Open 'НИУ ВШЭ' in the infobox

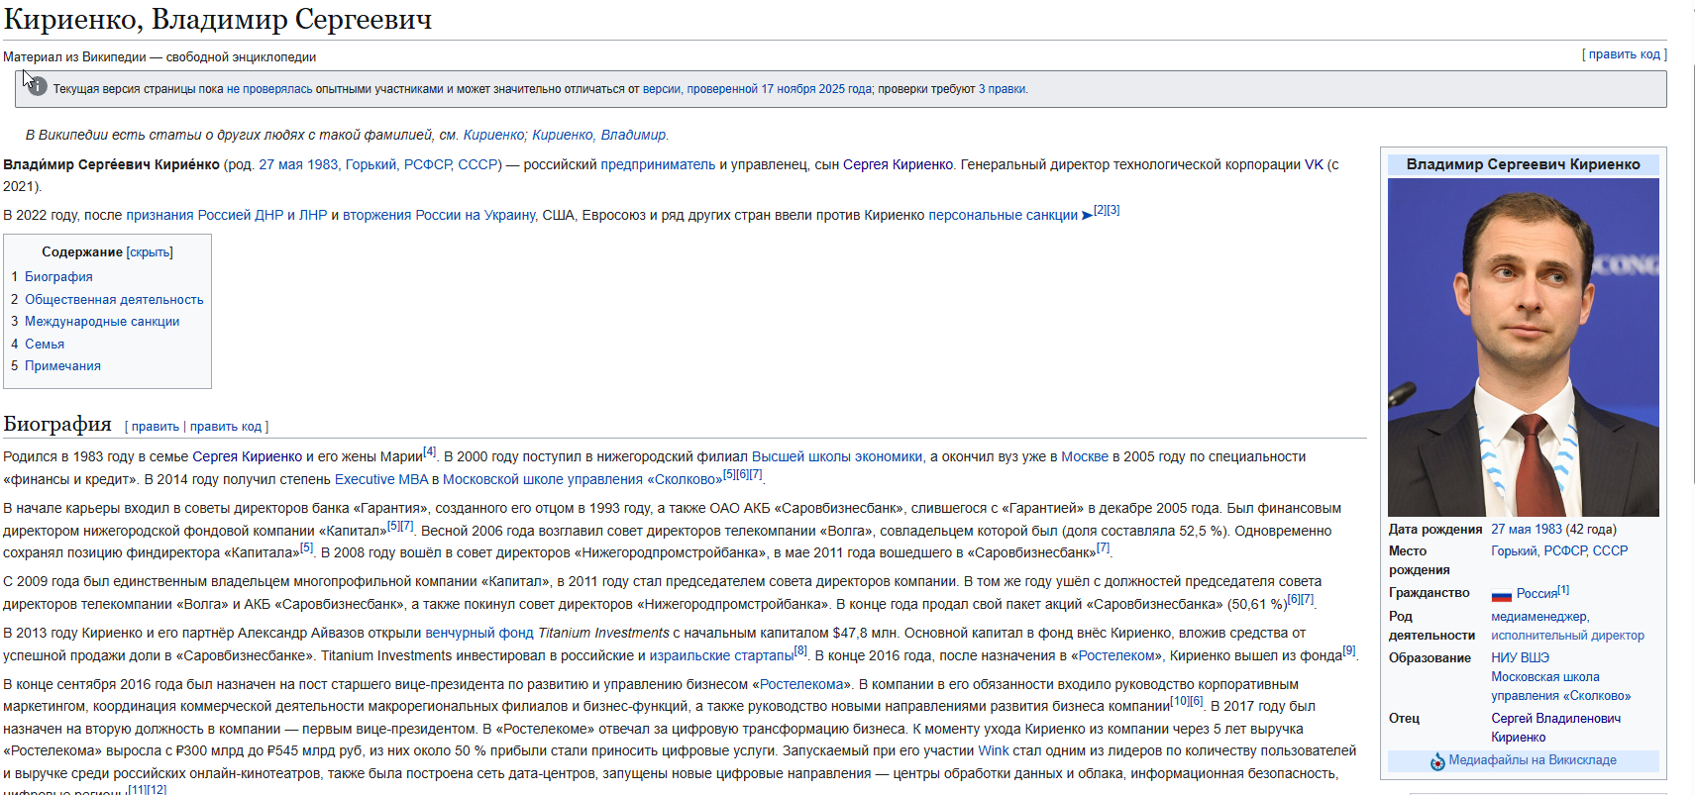[x=1521, y=657]
